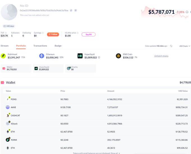Click the CASHCAT token icon
The width and height of the screenshot is (191, 154).
(x=8, y=115)
